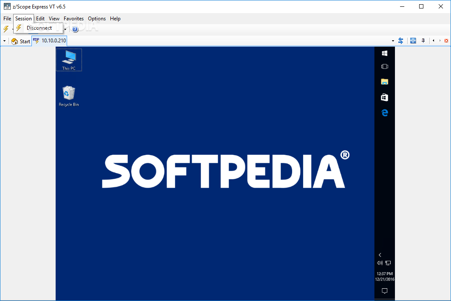The image size is (451, 301).
Task: Maximize the z/Scope Express window
Action: click(x=421, y=6)
